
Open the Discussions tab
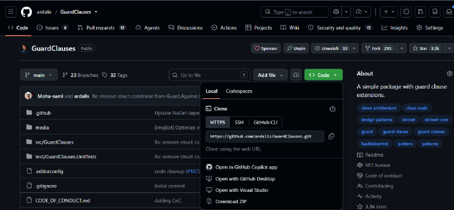click(186, 28)
